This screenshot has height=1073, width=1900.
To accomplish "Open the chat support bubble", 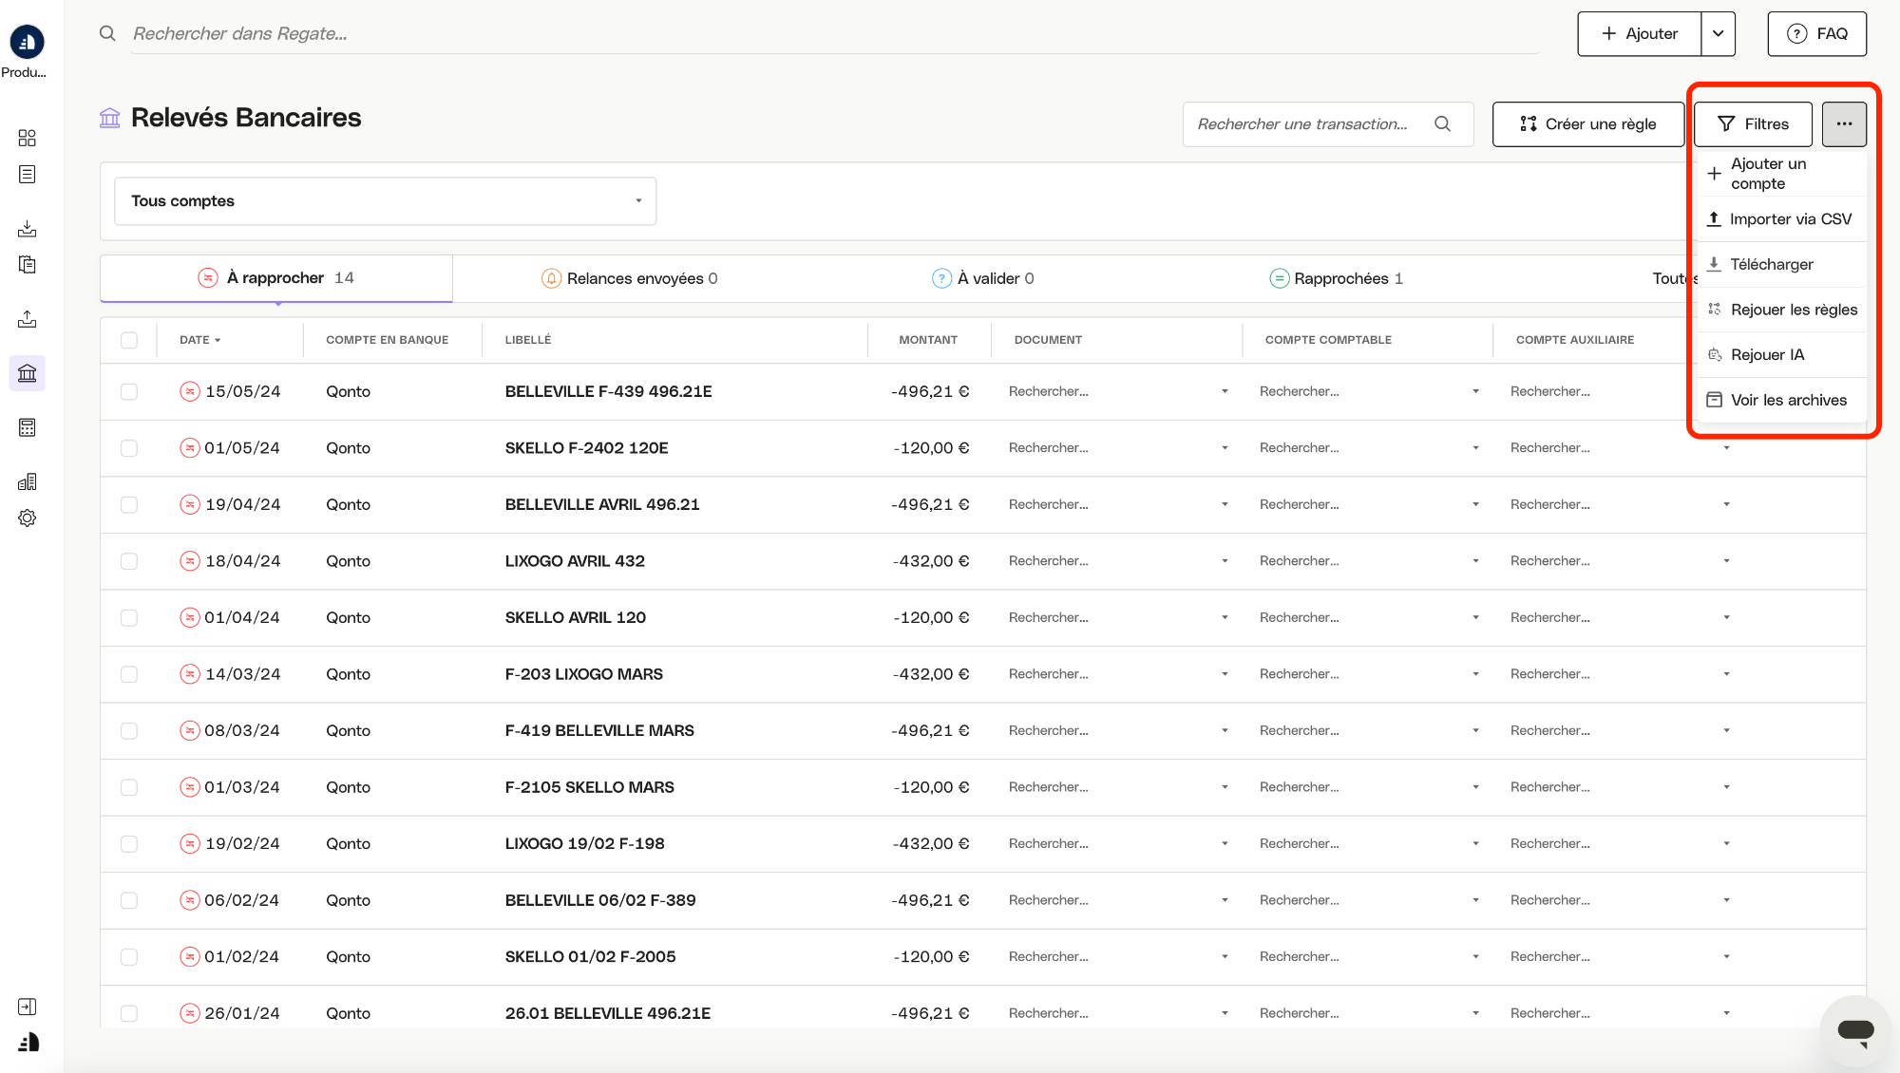I will (x=1854, y=1030).
